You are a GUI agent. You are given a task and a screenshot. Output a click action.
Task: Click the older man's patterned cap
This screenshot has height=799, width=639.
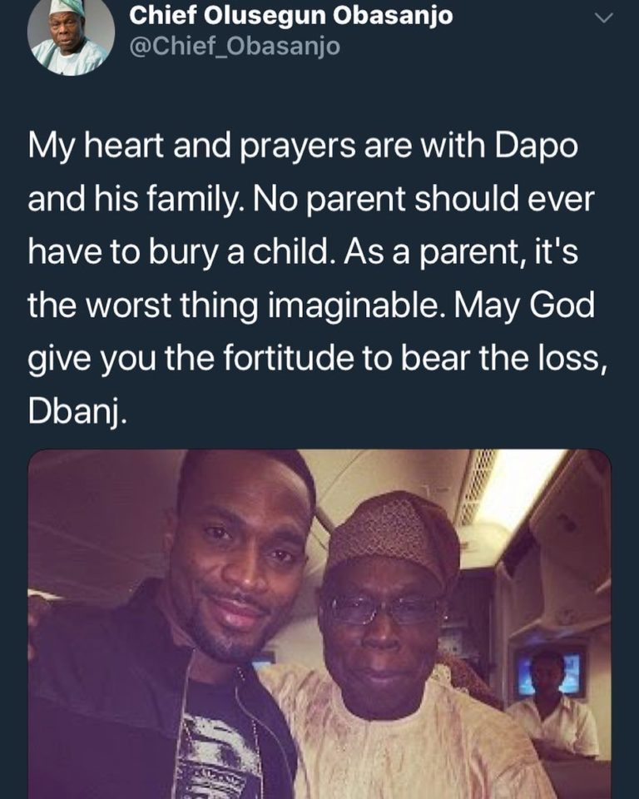[393, 535]
